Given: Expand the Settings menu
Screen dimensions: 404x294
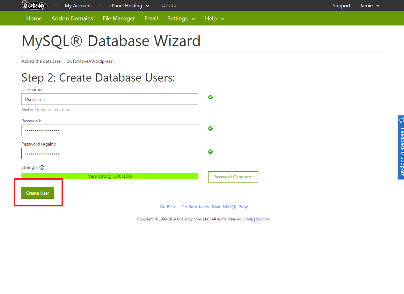Looking at the screenshot, I should 181,18.
